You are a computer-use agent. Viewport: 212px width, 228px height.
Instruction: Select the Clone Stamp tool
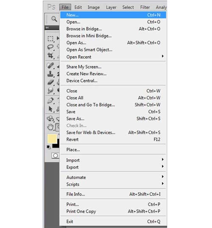50,74
